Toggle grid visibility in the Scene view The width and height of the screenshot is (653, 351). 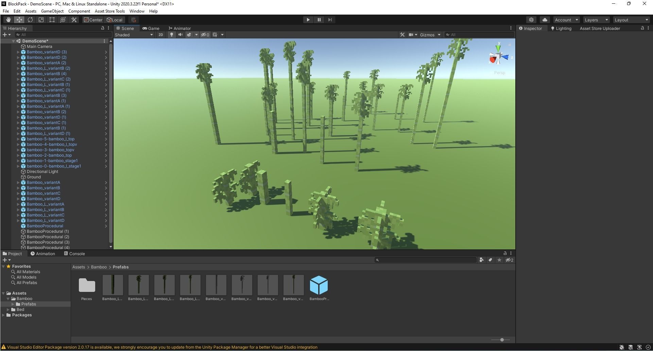click(x=215, y=34)
